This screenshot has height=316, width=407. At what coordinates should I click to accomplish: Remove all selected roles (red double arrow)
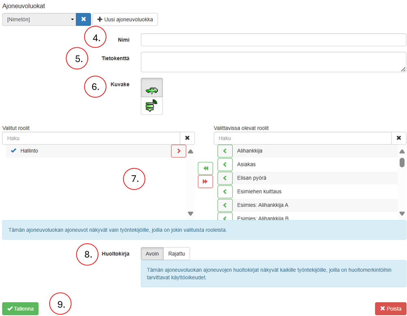pyautogui.click(x=205, y=182)
